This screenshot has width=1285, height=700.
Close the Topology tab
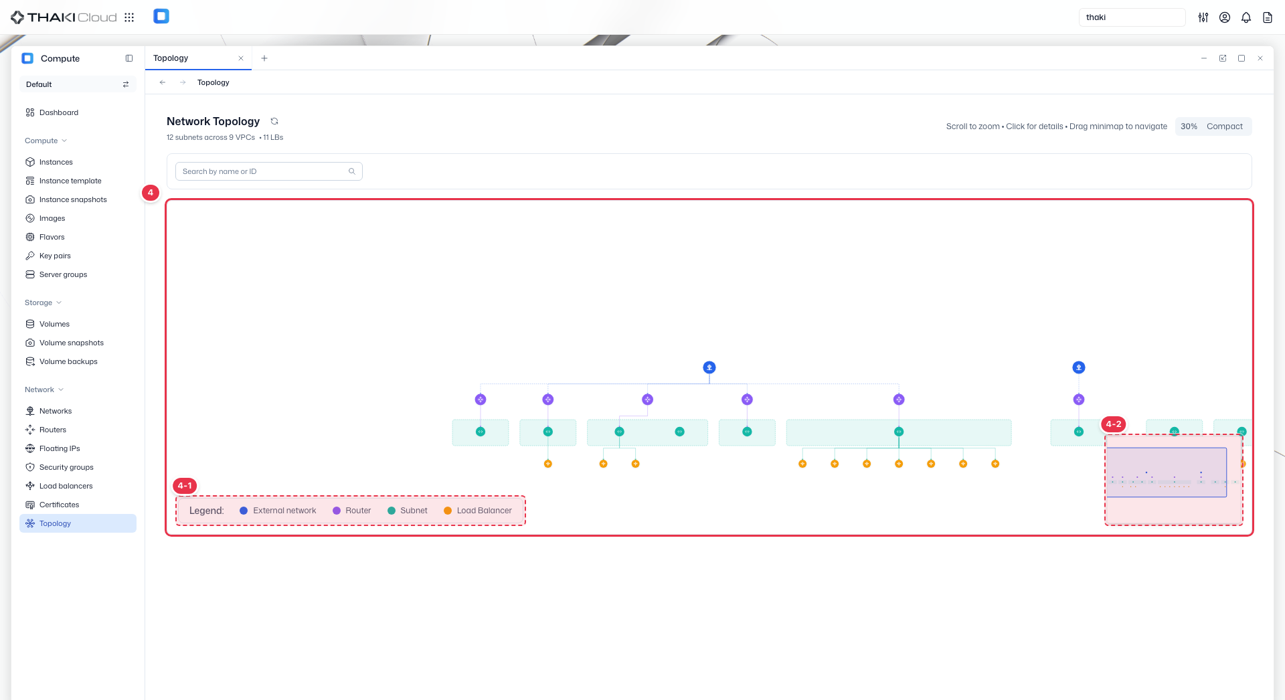point(241,58)
